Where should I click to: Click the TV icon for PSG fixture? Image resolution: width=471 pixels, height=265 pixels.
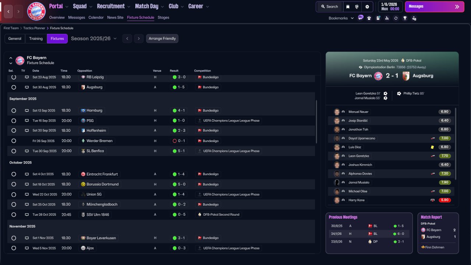pyautogui.click(x=27, y=120)
